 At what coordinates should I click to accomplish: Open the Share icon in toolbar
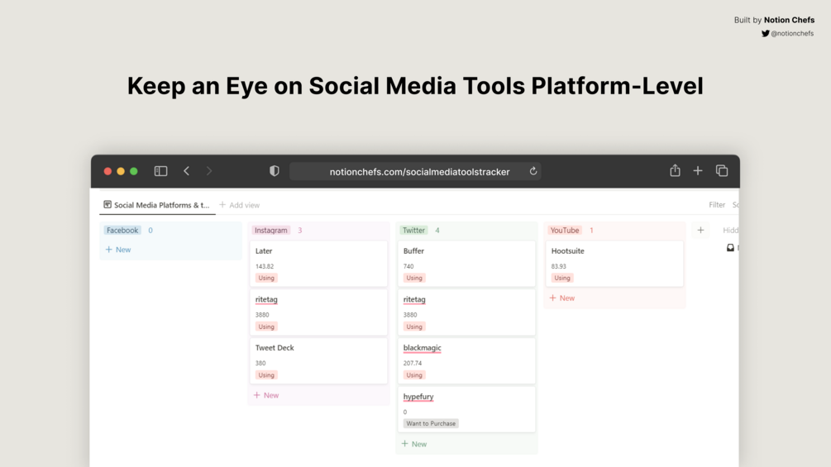[x=675, y=171]
